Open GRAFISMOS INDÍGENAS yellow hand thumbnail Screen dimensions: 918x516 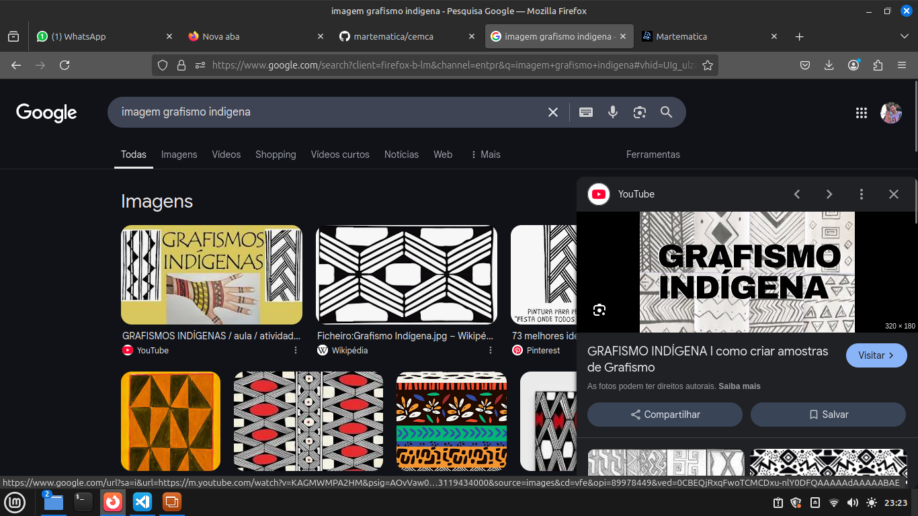[212, 275]
